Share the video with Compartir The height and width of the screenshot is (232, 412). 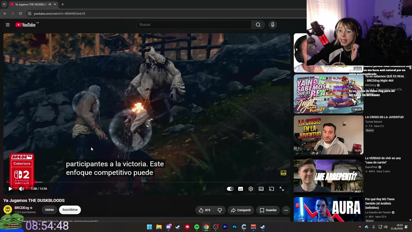(241, 210)
